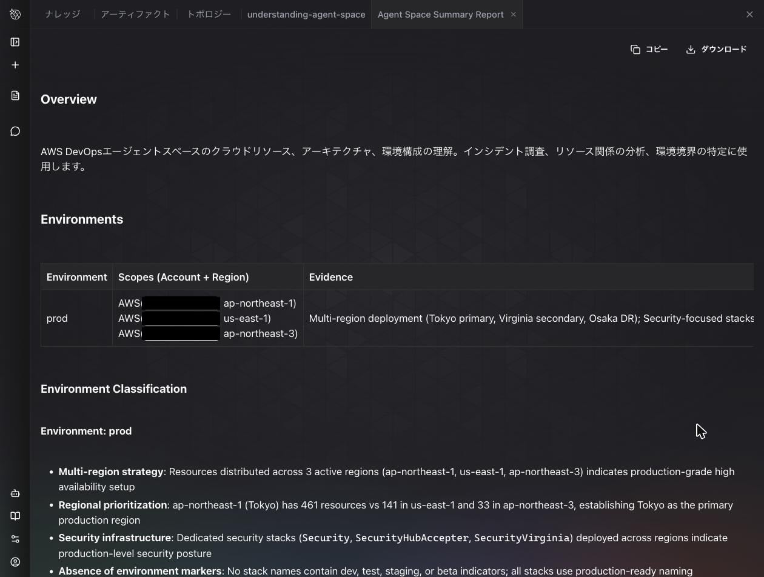This screenshot has height=577, width=764.
Task: Click the Environment: prod subheading
Action: pos(86,431)
